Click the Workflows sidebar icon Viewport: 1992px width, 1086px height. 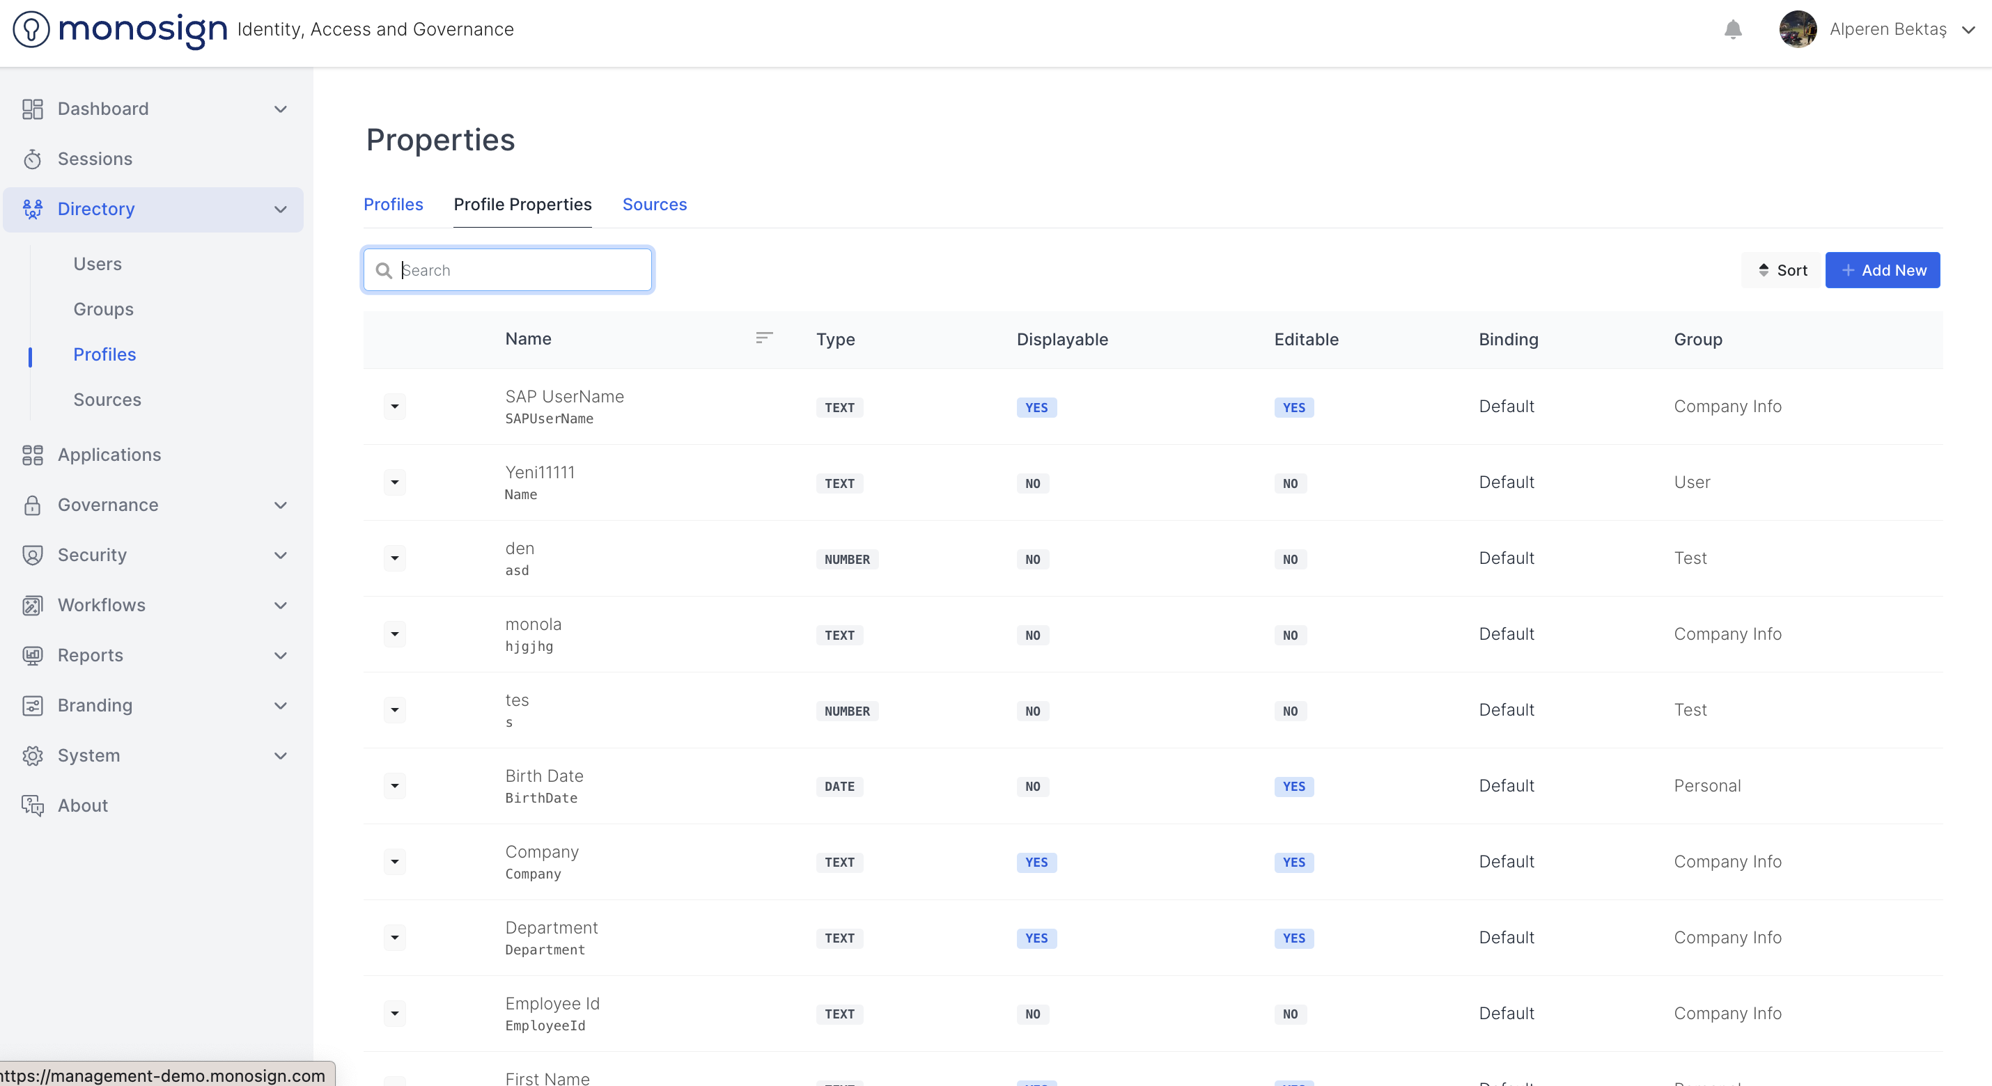tap(32, 605)
